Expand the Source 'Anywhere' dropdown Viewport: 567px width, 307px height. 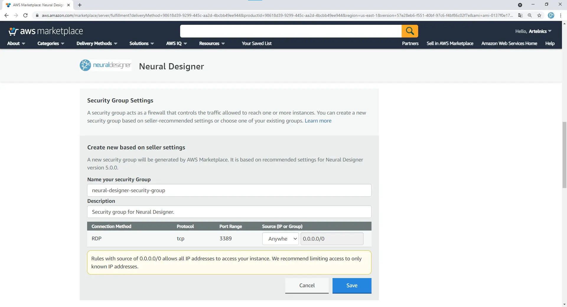[280, 239]
